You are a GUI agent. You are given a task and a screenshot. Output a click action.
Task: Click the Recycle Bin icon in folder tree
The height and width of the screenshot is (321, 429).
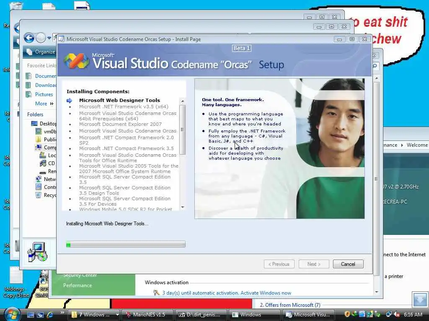[39, 195]
